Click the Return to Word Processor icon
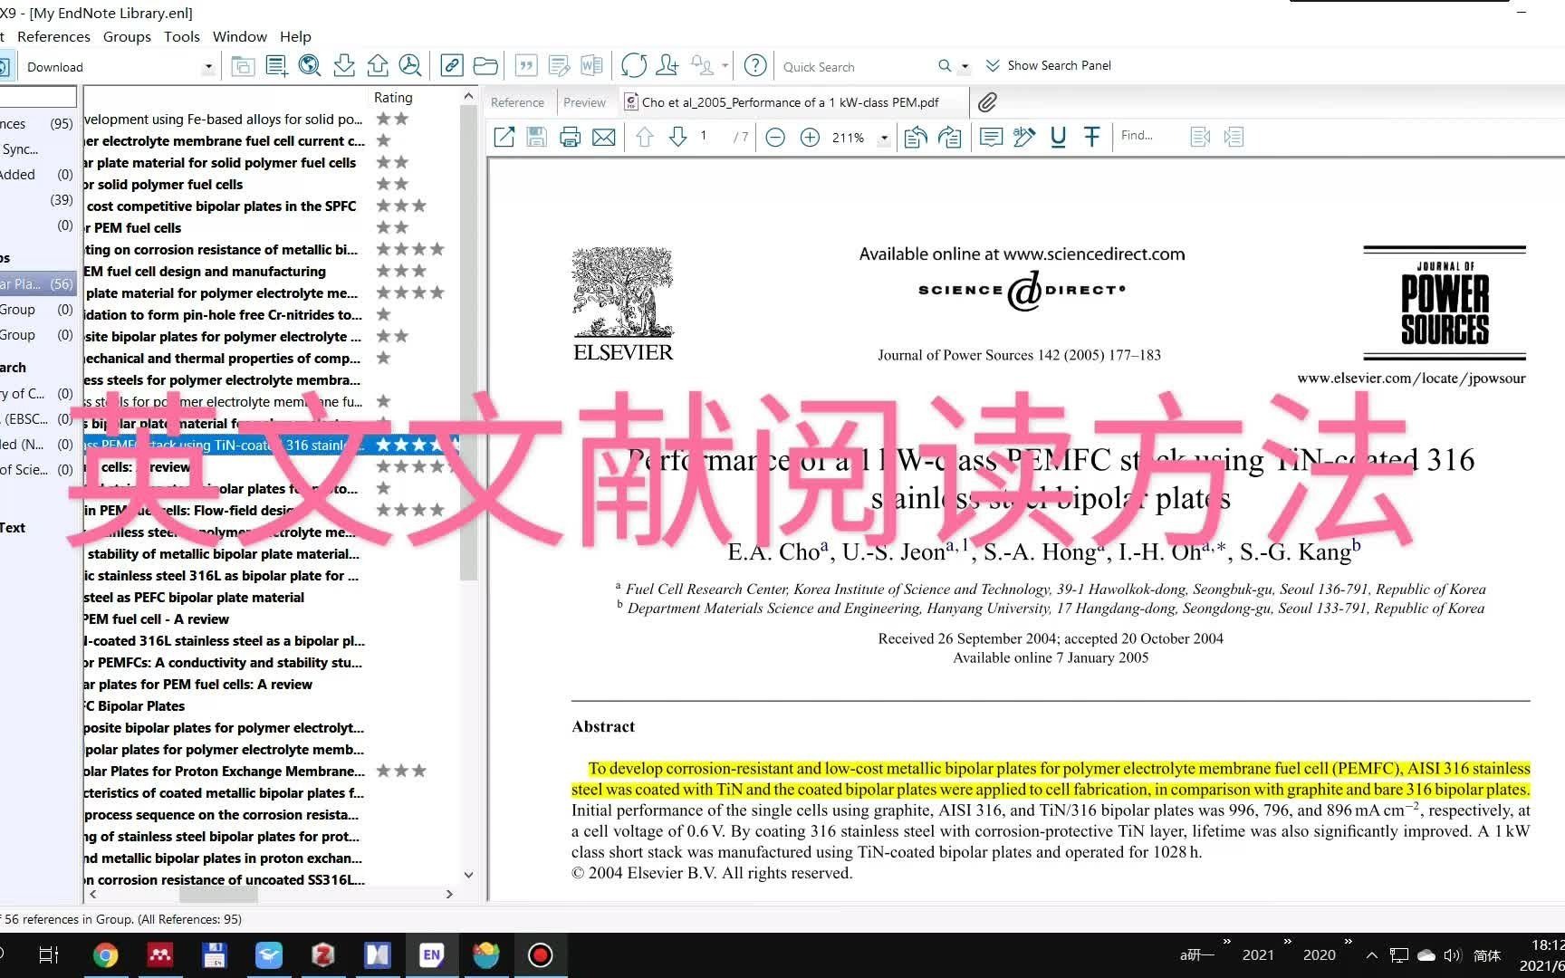Image resolution: width=1565 pixels, height=978 pixels. (x=592, y=65)
